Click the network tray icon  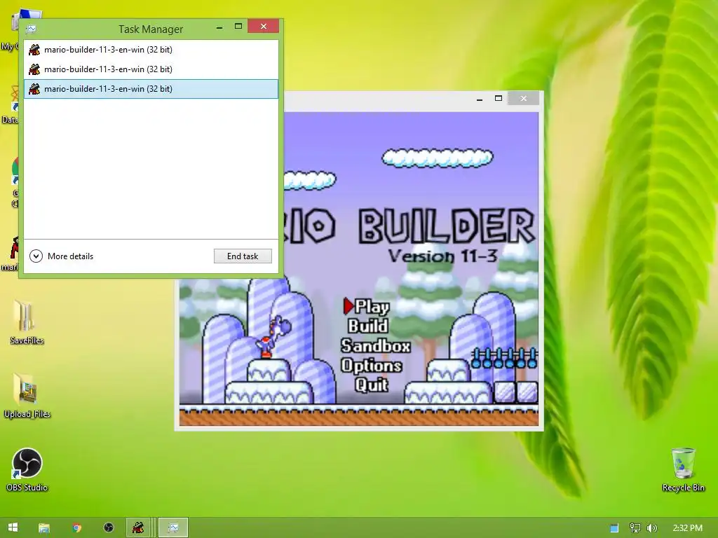click(x=635, y=528)
